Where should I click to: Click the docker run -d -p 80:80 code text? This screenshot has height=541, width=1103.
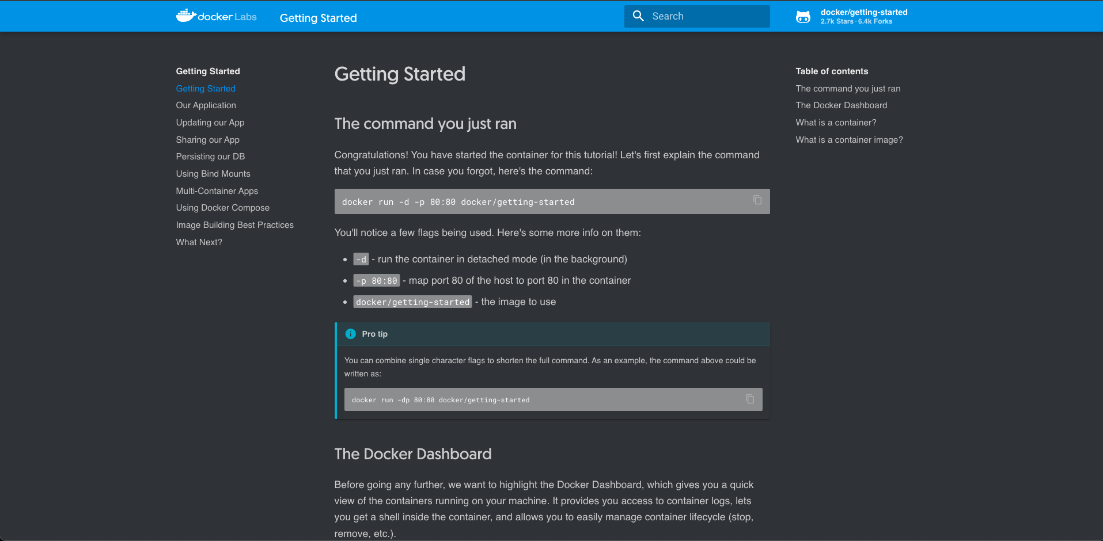[458, 202]
